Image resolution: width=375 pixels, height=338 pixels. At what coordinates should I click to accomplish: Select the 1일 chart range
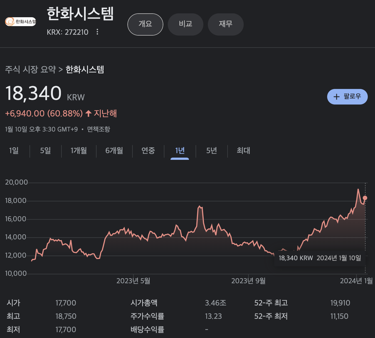(x=14, y=151)
